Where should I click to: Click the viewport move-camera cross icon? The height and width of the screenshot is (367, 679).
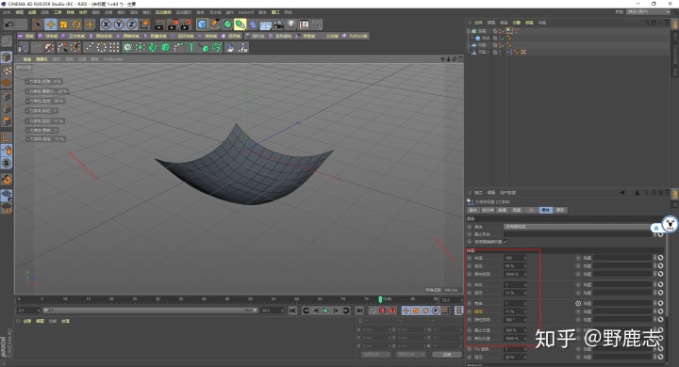click(x=442, y=59)
